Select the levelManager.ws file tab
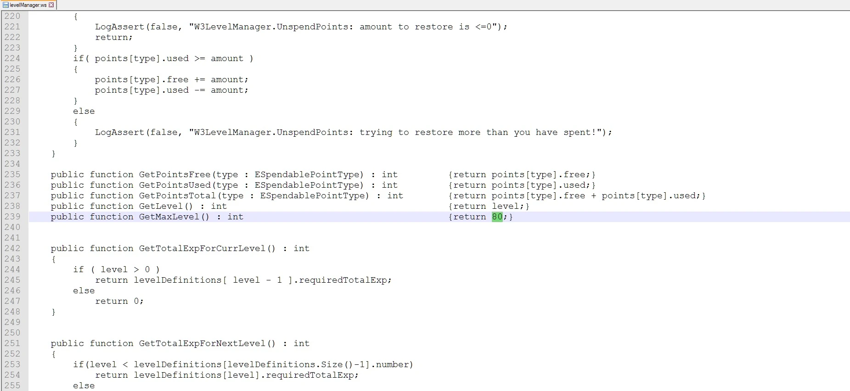The image size is (850, 391). pyautogui.click(x=28, y=5)
